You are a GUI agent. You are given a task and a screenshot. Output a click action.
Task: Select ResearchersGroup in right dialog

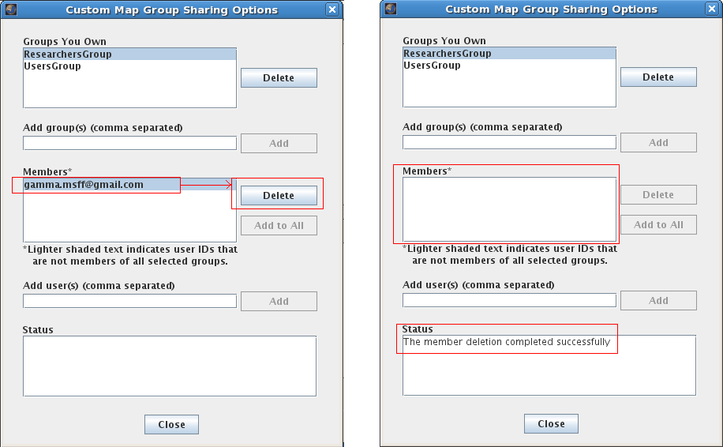(509, 54)
